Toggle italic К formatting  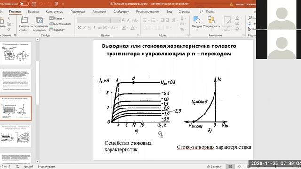point(84,28)
